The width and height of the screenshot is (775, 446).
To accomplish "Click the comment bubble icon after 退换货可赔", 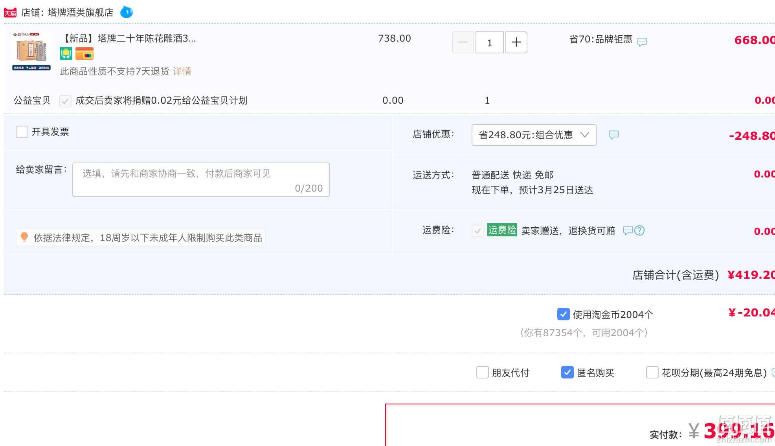I will click(x=628, y=230).
